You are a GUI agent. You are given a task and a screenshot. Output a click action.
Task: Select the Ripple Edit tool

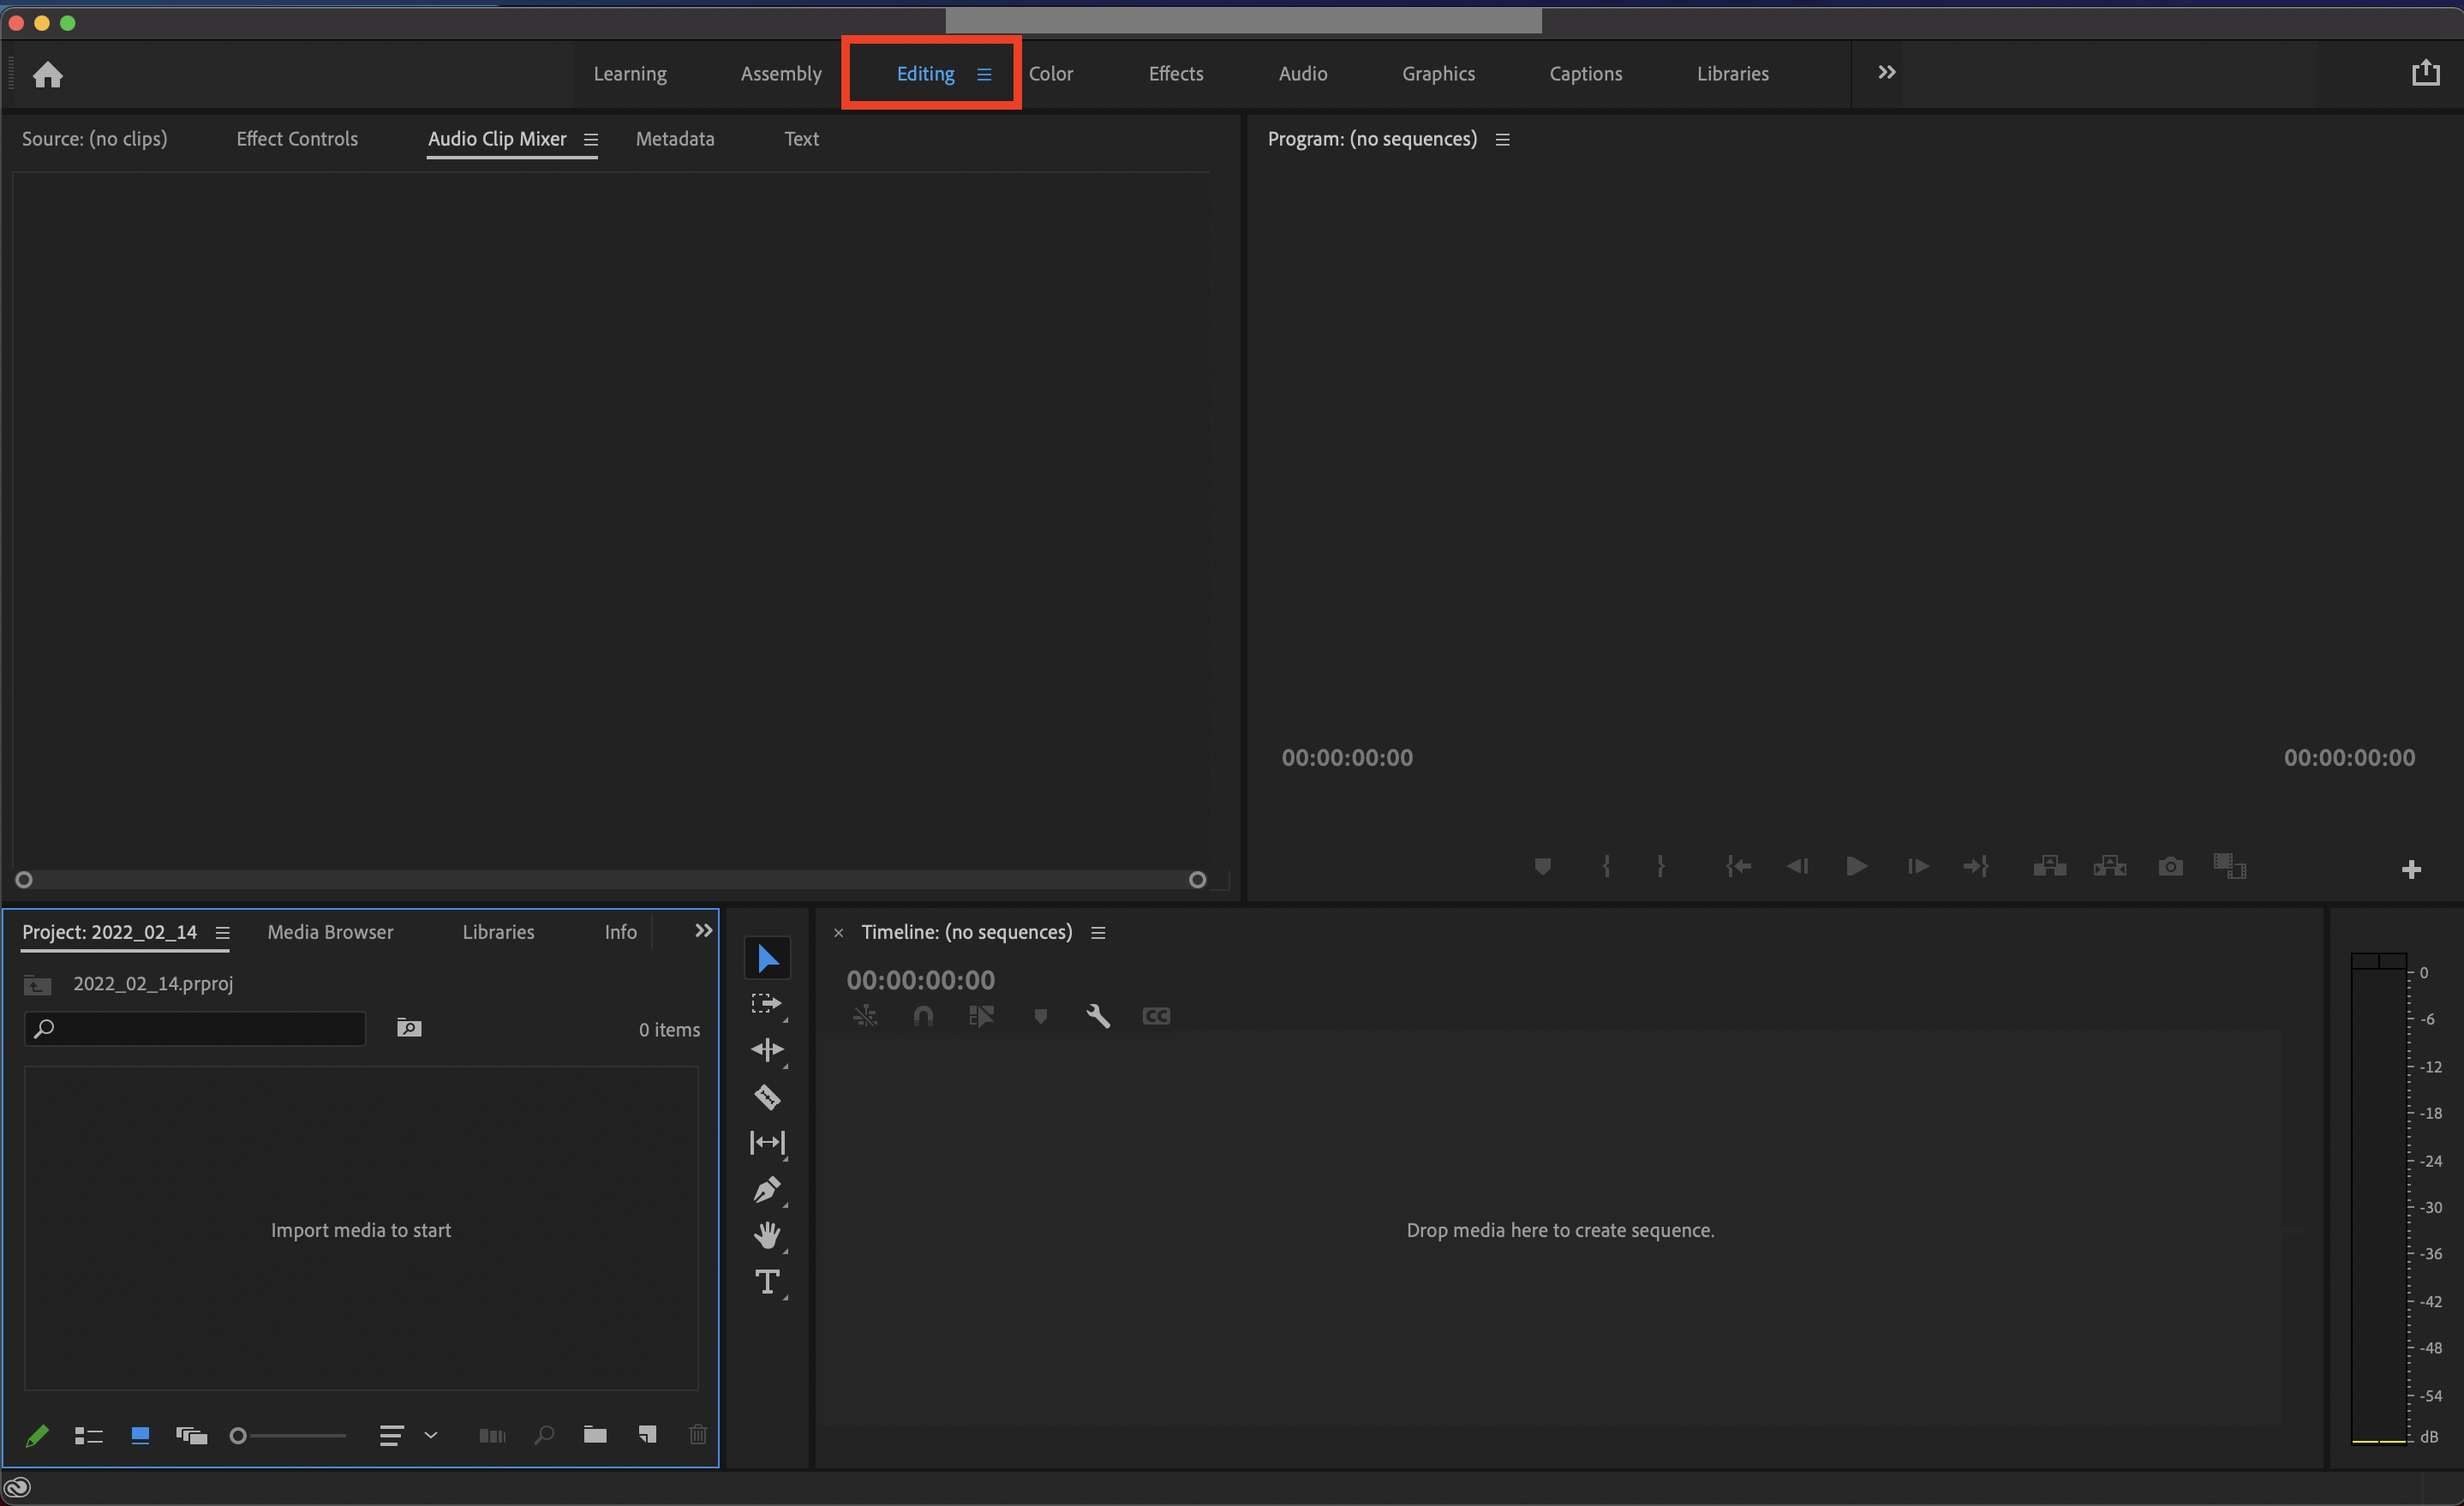(x=767, y=1050)
